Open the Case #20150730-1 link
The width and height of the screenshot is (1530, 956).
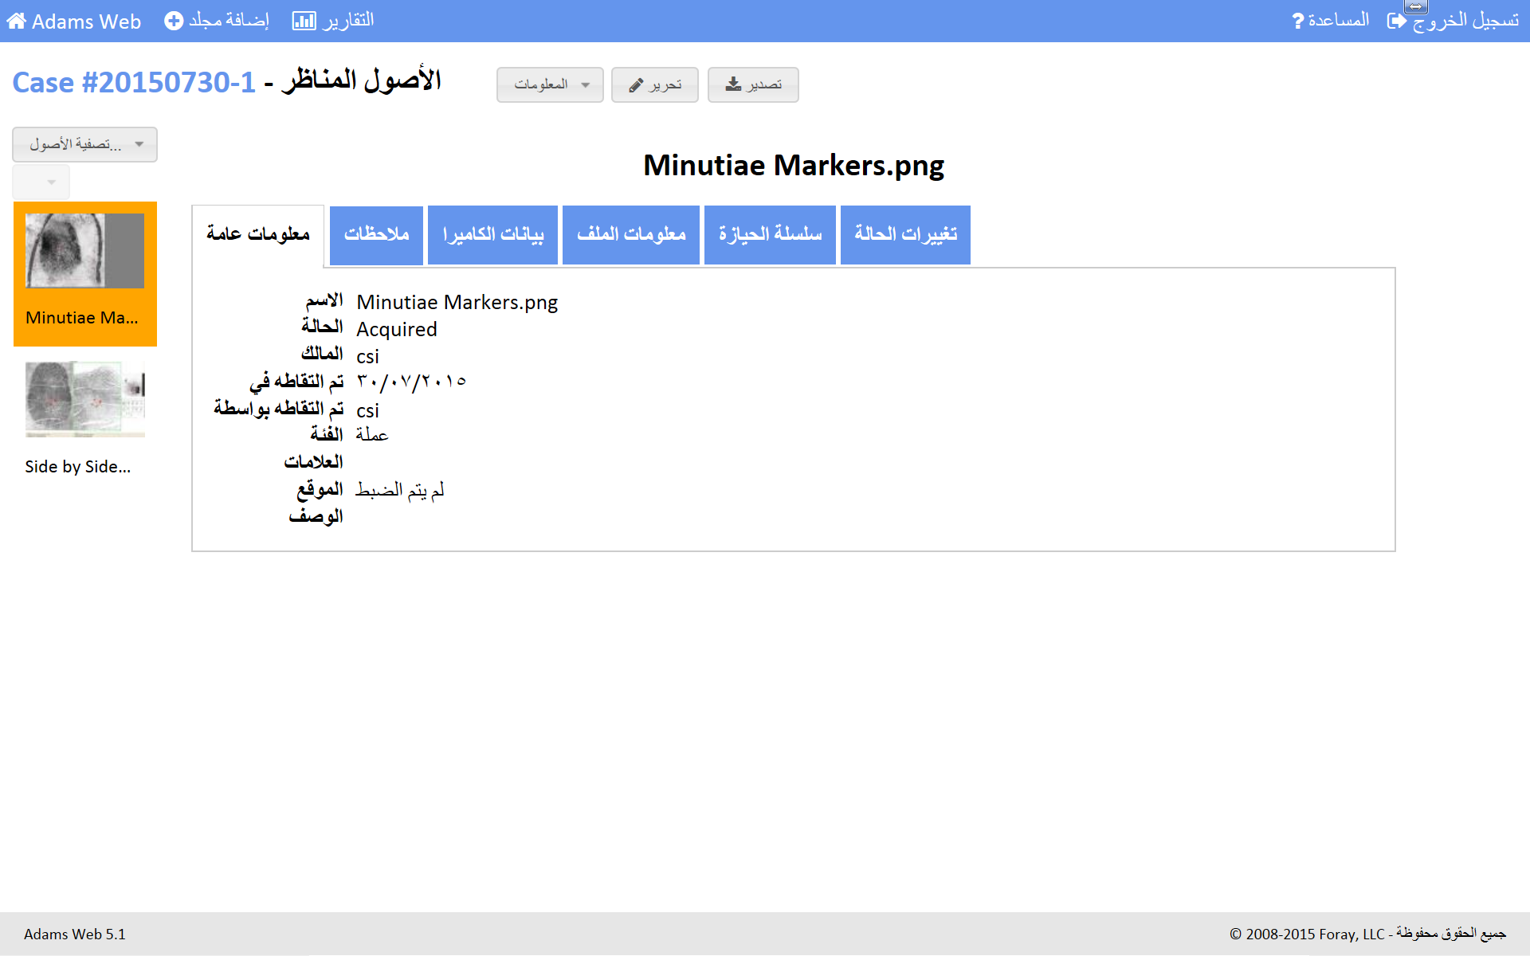point(134,83)
